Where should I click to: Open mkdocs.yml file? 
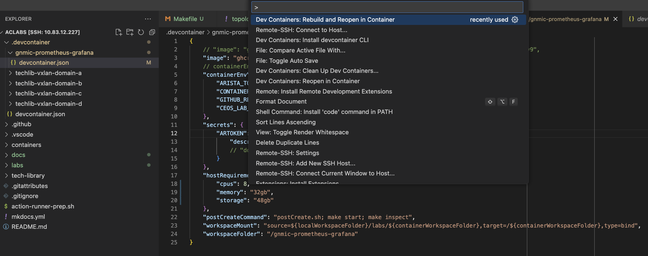tap(79, 217)
